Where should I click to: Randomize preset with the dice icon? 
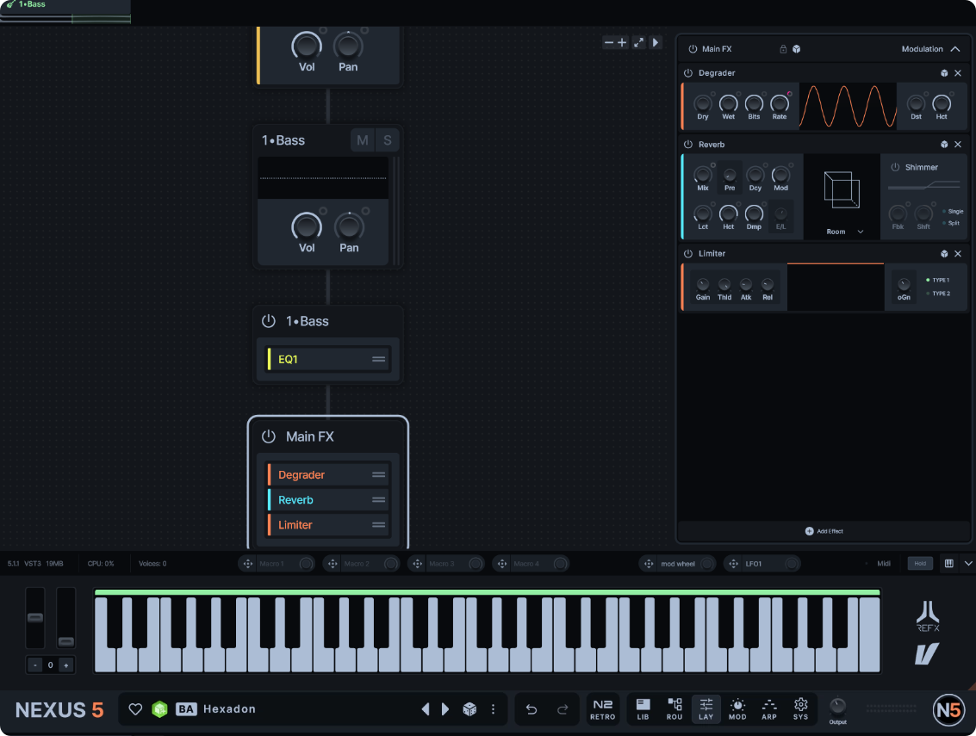470,709
